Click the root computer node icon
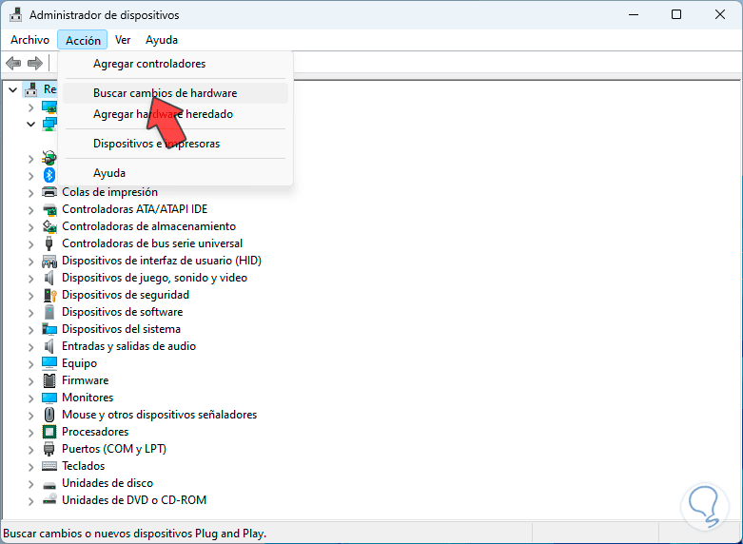743x544 pixels. 31,89
